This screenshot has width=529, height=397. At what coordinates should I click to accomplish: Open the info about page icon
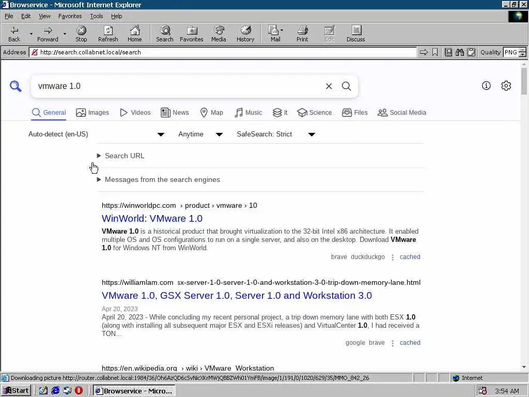tap(486, 86)
